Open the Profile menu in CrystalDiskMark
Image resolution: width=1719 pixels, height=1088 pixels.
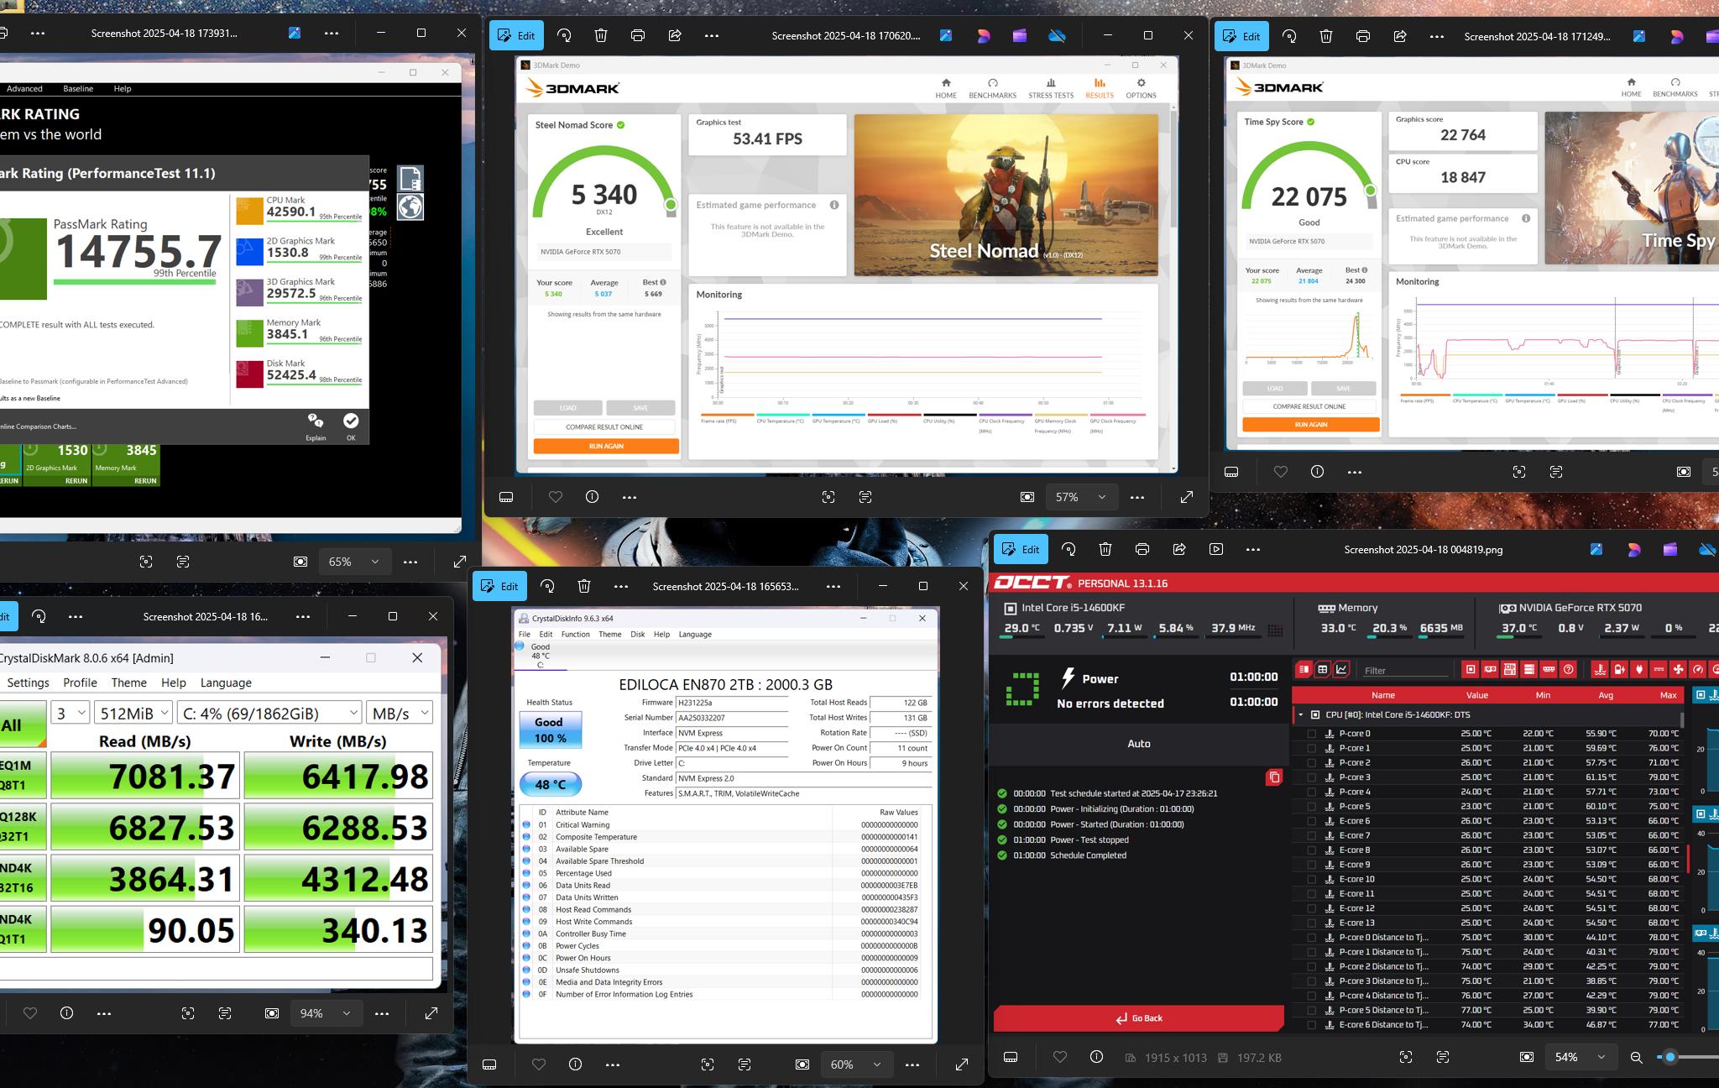pyautogui.click(x=80, y=683)
